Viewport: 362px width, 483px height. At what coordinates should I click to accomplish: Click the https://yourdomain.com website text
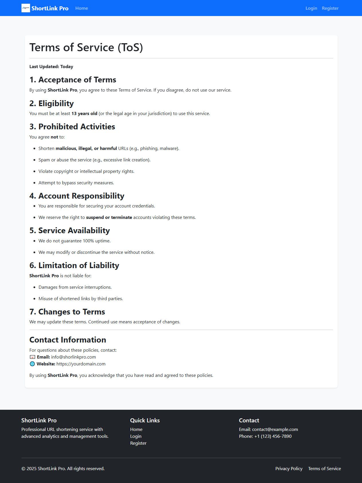81,364
